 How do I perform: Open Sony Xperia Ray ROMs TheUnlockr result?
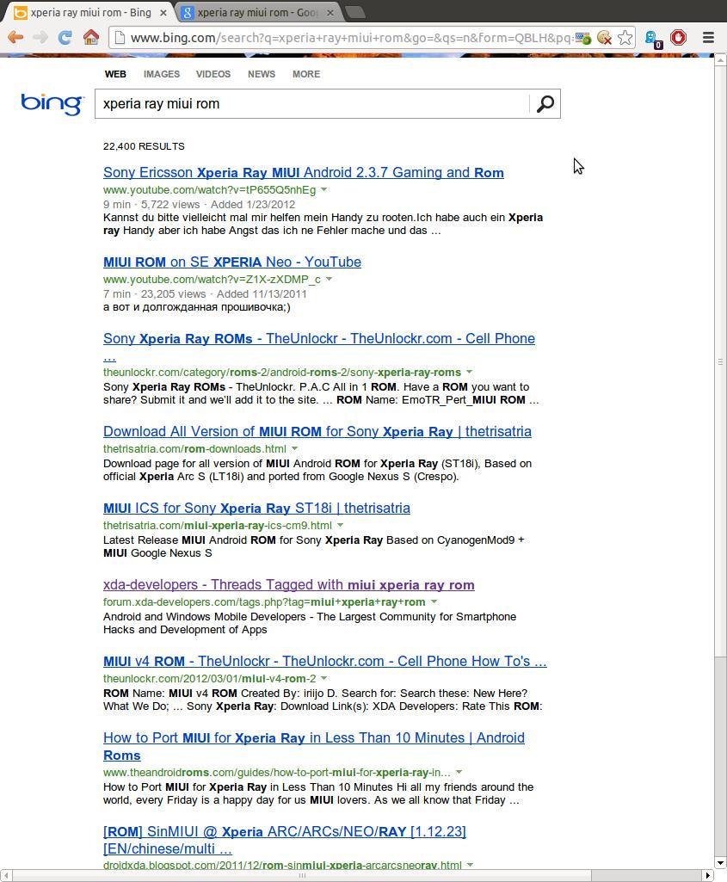click(319, 339)
